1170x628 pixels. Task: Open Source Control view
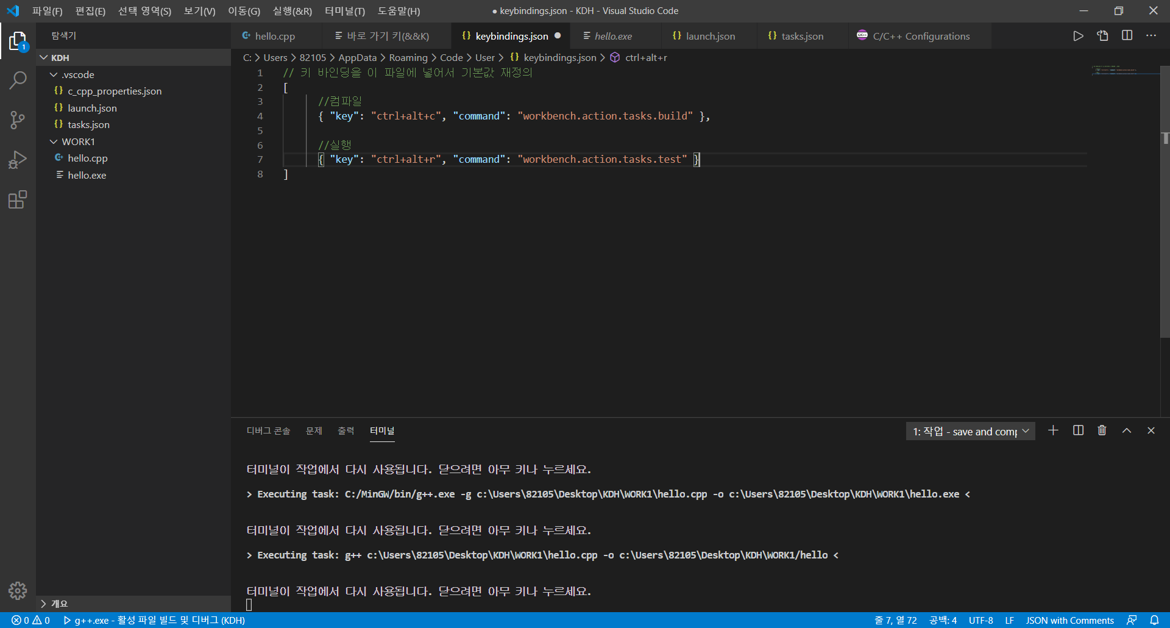click(x=18, y=120)
